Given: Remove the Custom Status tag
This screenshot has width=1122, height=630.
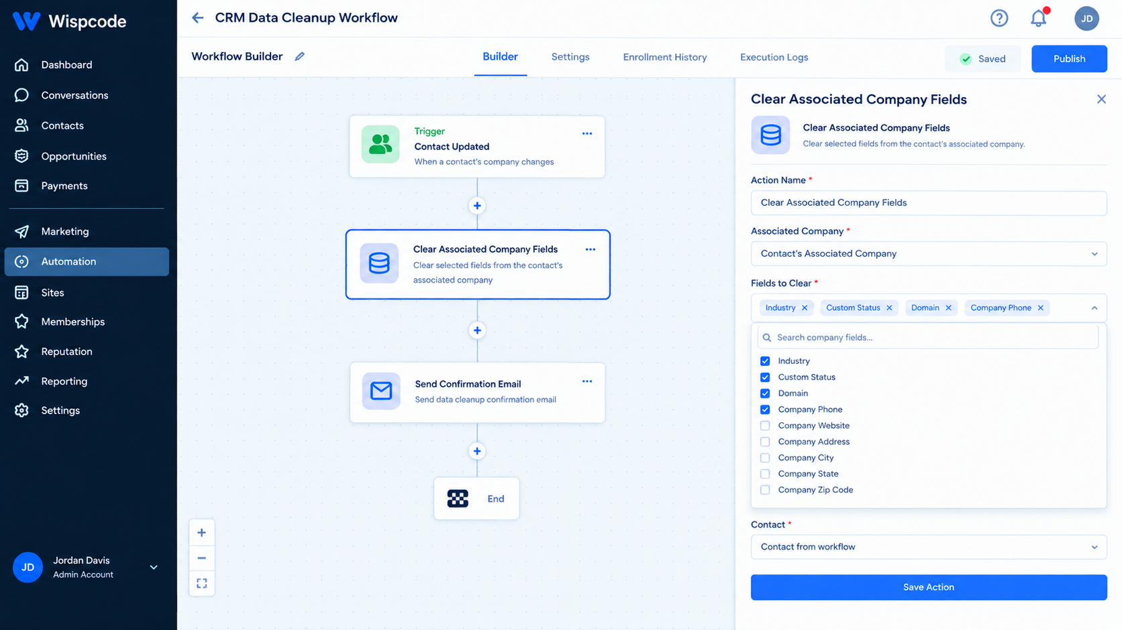Looking at the screenshot, I should (x=889, y=308).
